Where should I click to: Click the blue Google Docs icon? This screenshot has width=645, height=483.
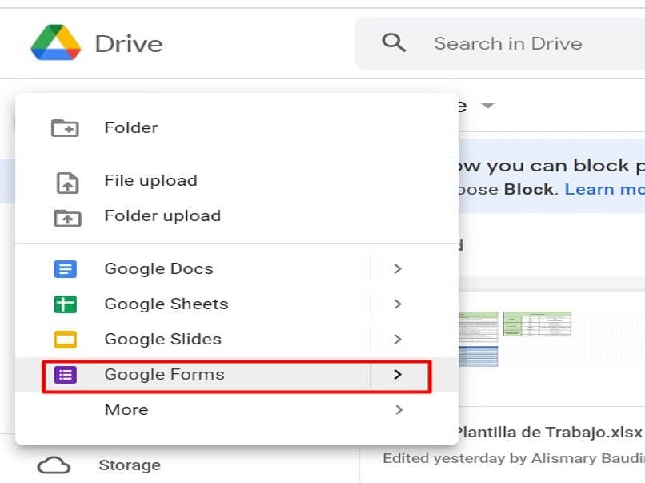[x=66, y=269]
